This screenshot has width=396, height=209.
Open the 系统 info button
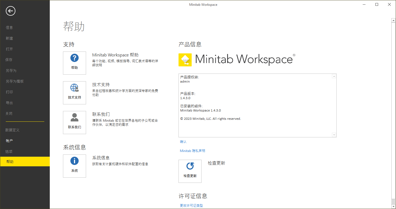(x=75, y=166)
